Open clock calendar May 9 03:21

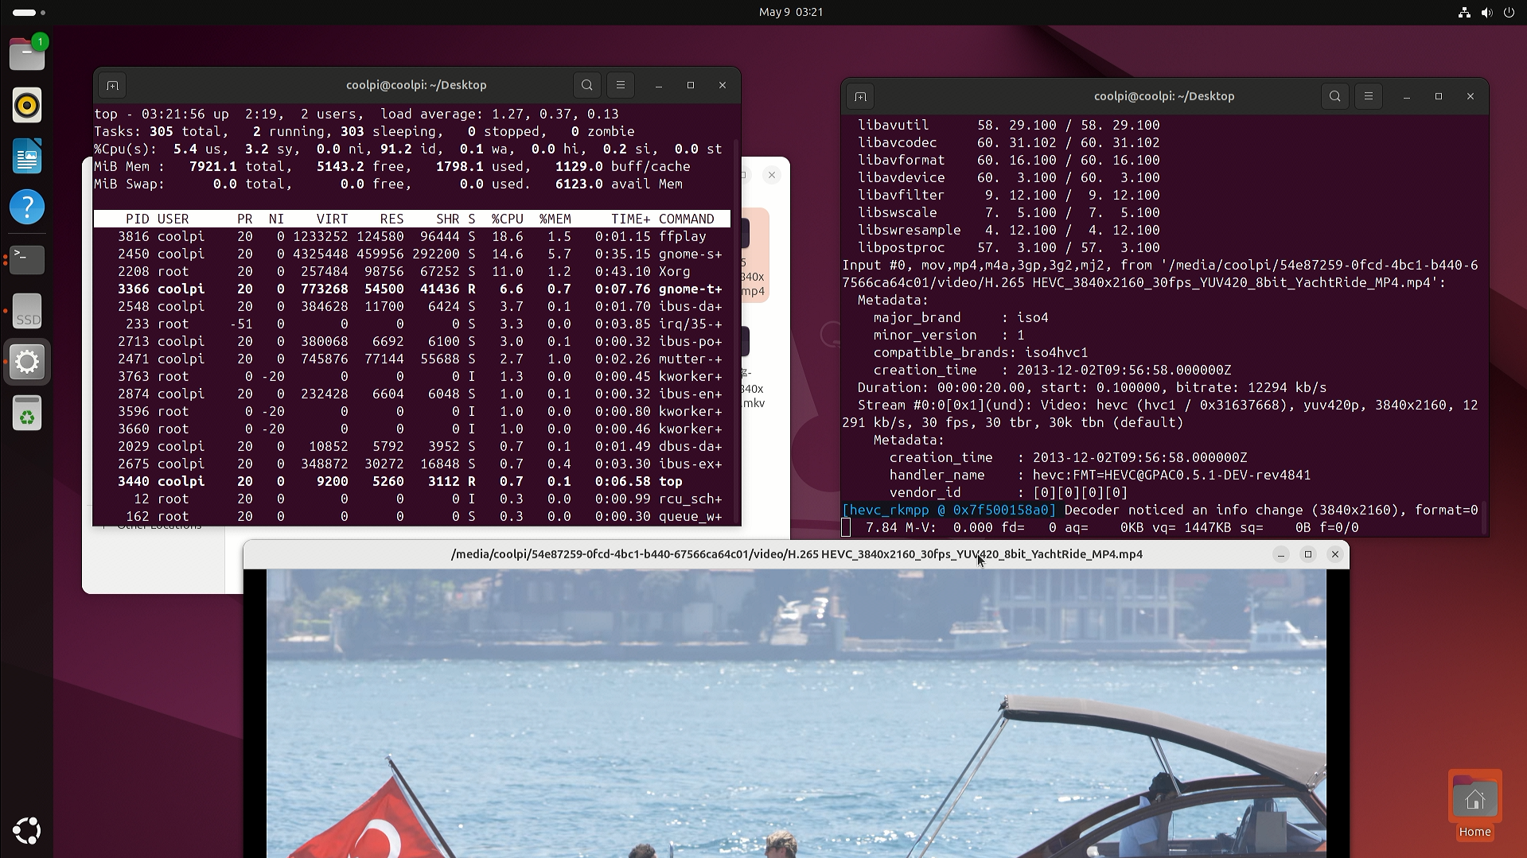[x=791, y=12]
